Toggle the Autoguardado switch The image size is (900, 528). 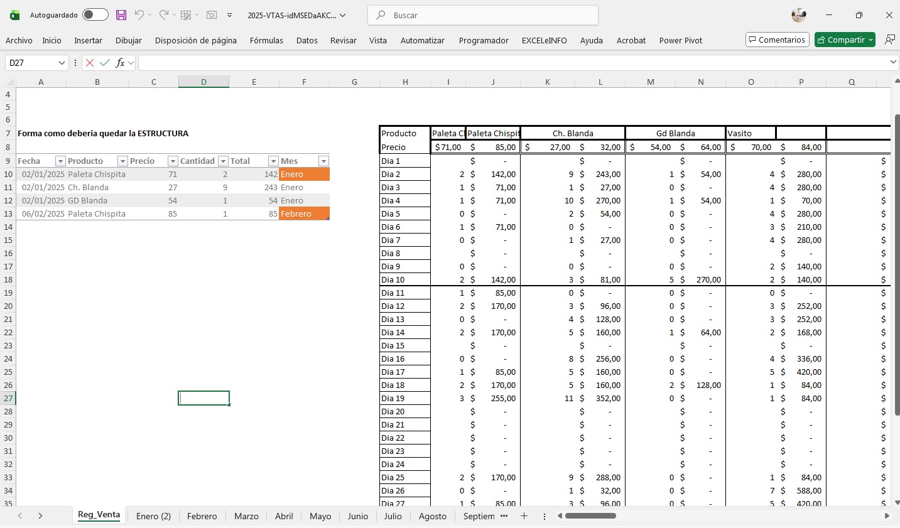(95, 15)
